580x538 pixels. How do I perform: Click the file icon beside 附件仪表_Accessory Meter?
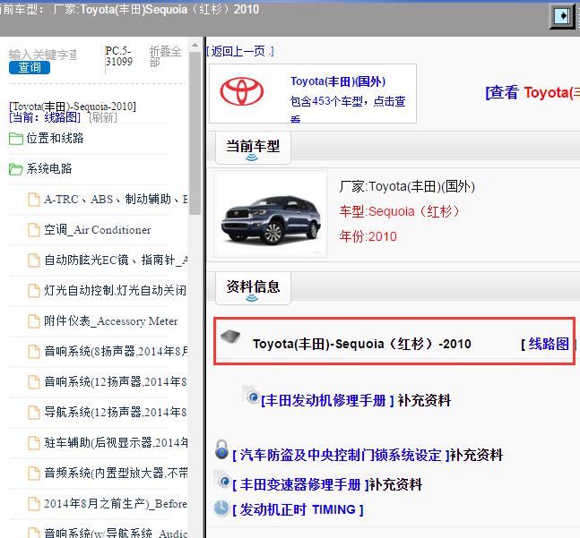tap(34, 320)
